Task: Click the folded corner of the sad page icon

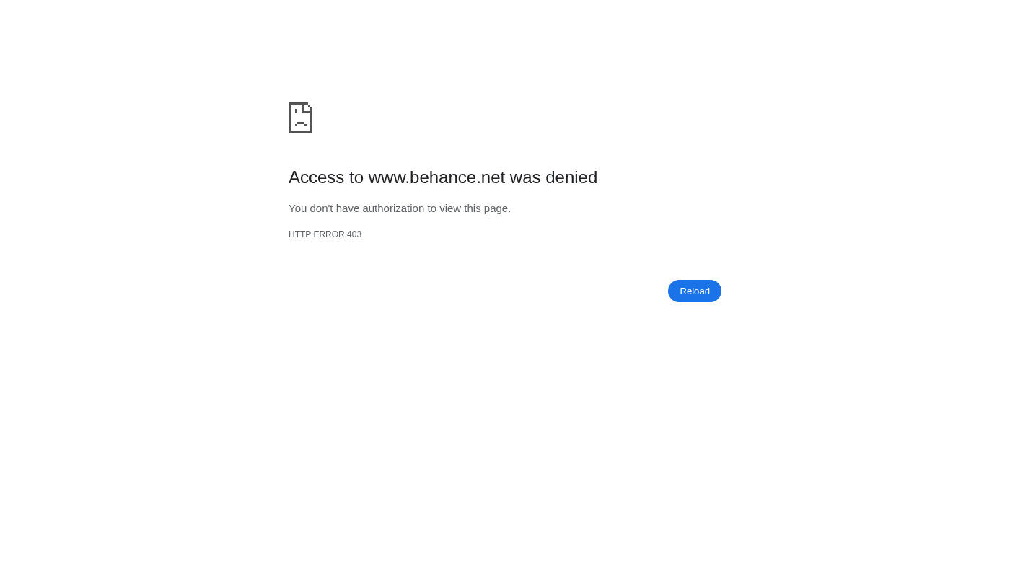Action: click(308, 107)
